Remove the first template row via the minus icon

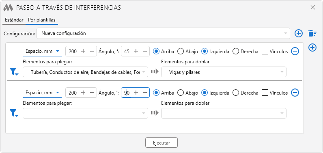click(x=295, y=51)
